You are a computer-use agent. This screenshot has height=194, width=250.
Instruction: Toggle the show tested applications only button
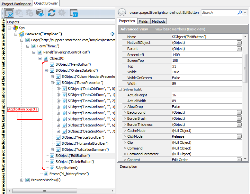[x=9, y=13]
